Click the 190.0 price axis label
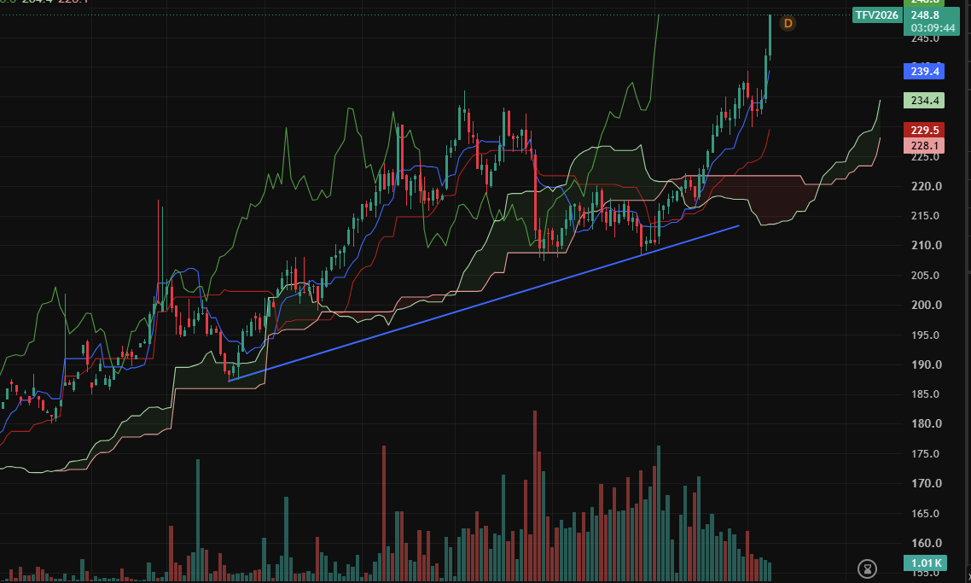The image size is (971, 583). 927,364
